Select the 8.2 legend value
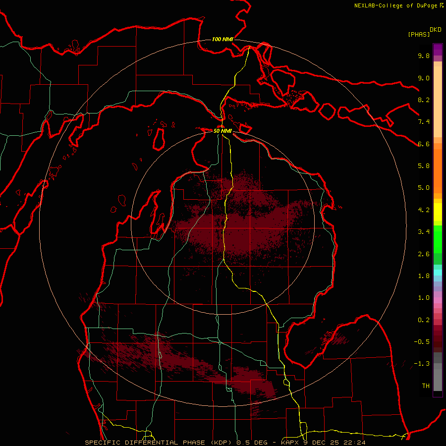Image resolution: width=446 pixels, height=446 pixels. point(424,100)
